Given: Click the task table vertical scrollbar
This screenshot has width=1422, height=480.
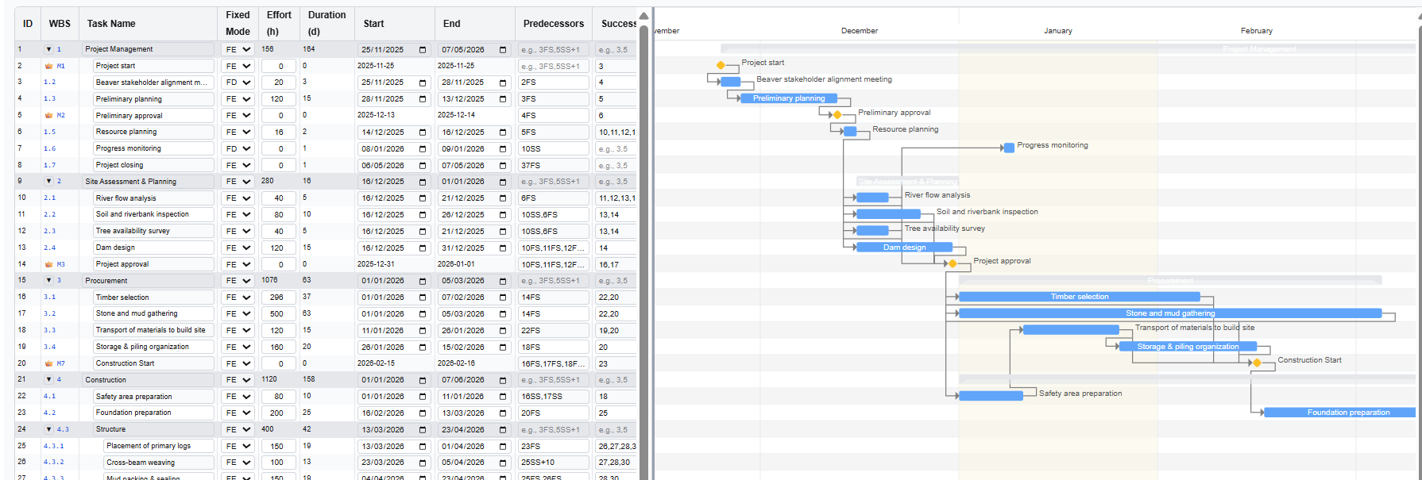Looking at the screenshot, I should (643, 238).
